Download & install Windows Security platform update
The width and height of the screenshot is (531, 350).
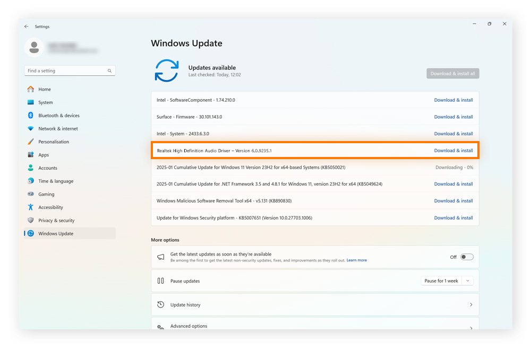point(453,218)
